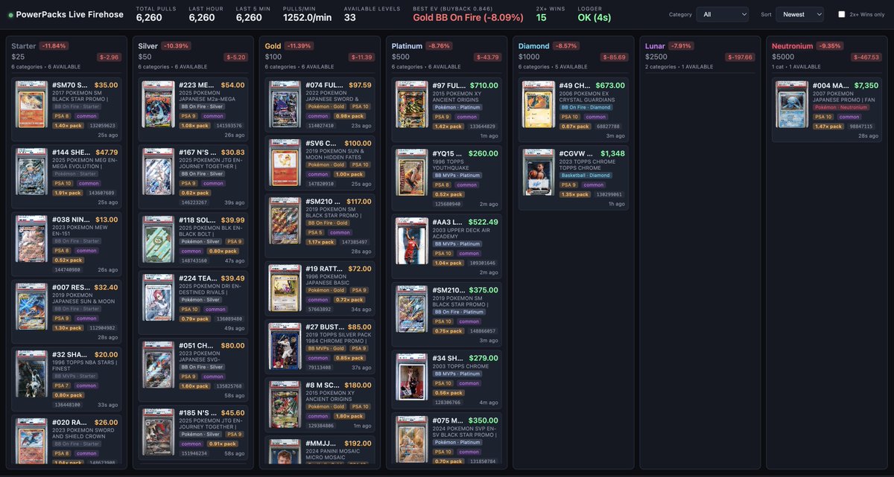Click the Gold BB On Fire best EV value
894x477 pixels.
click(469, 17)
